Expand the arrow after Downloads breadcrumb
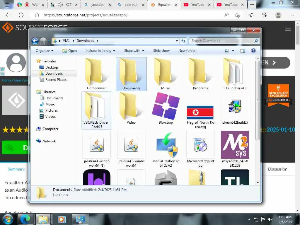The width and height of the screenshot is (300, 225). click(x=97, y=41)
